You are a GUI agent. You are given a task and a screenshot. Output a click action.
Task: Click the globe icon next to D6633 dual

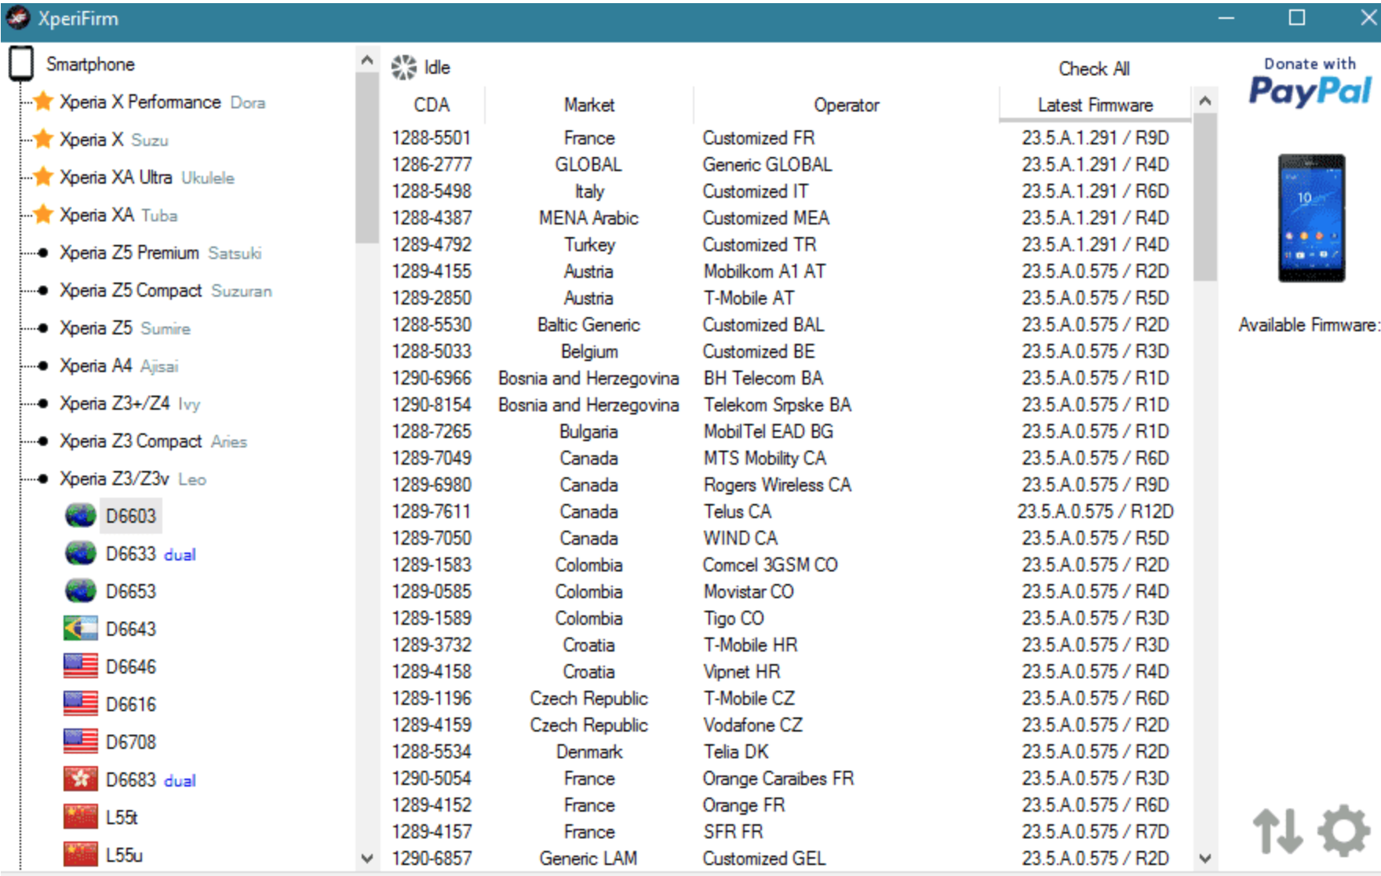pos(80,553)
